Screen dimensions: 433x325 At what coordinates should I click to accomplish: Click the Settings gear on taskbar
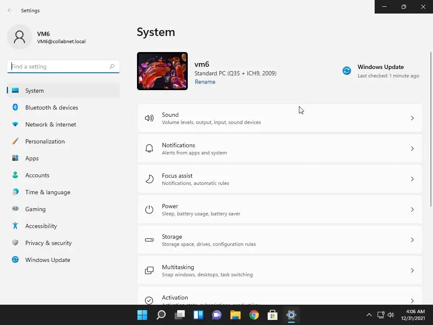291,315
